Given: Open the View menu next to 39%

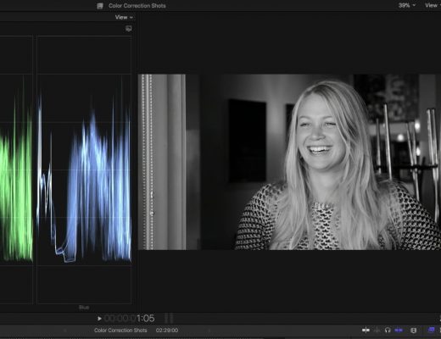Looking at the screenshot, I should 433,5.
